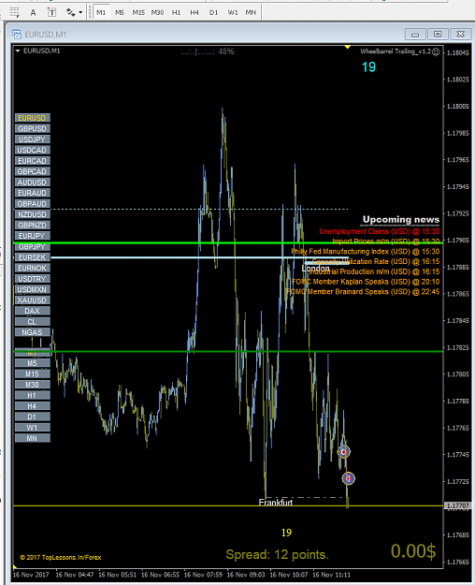This screenshot has width=475, height=585.
Task: Click FOMC Member Kaplan Speaks news line
Action: coord(366,282)
